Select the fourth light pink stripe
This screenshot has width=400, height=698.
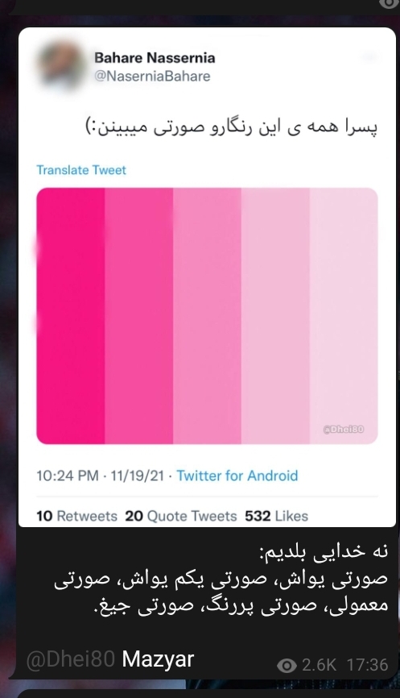(x=275, y=316)
